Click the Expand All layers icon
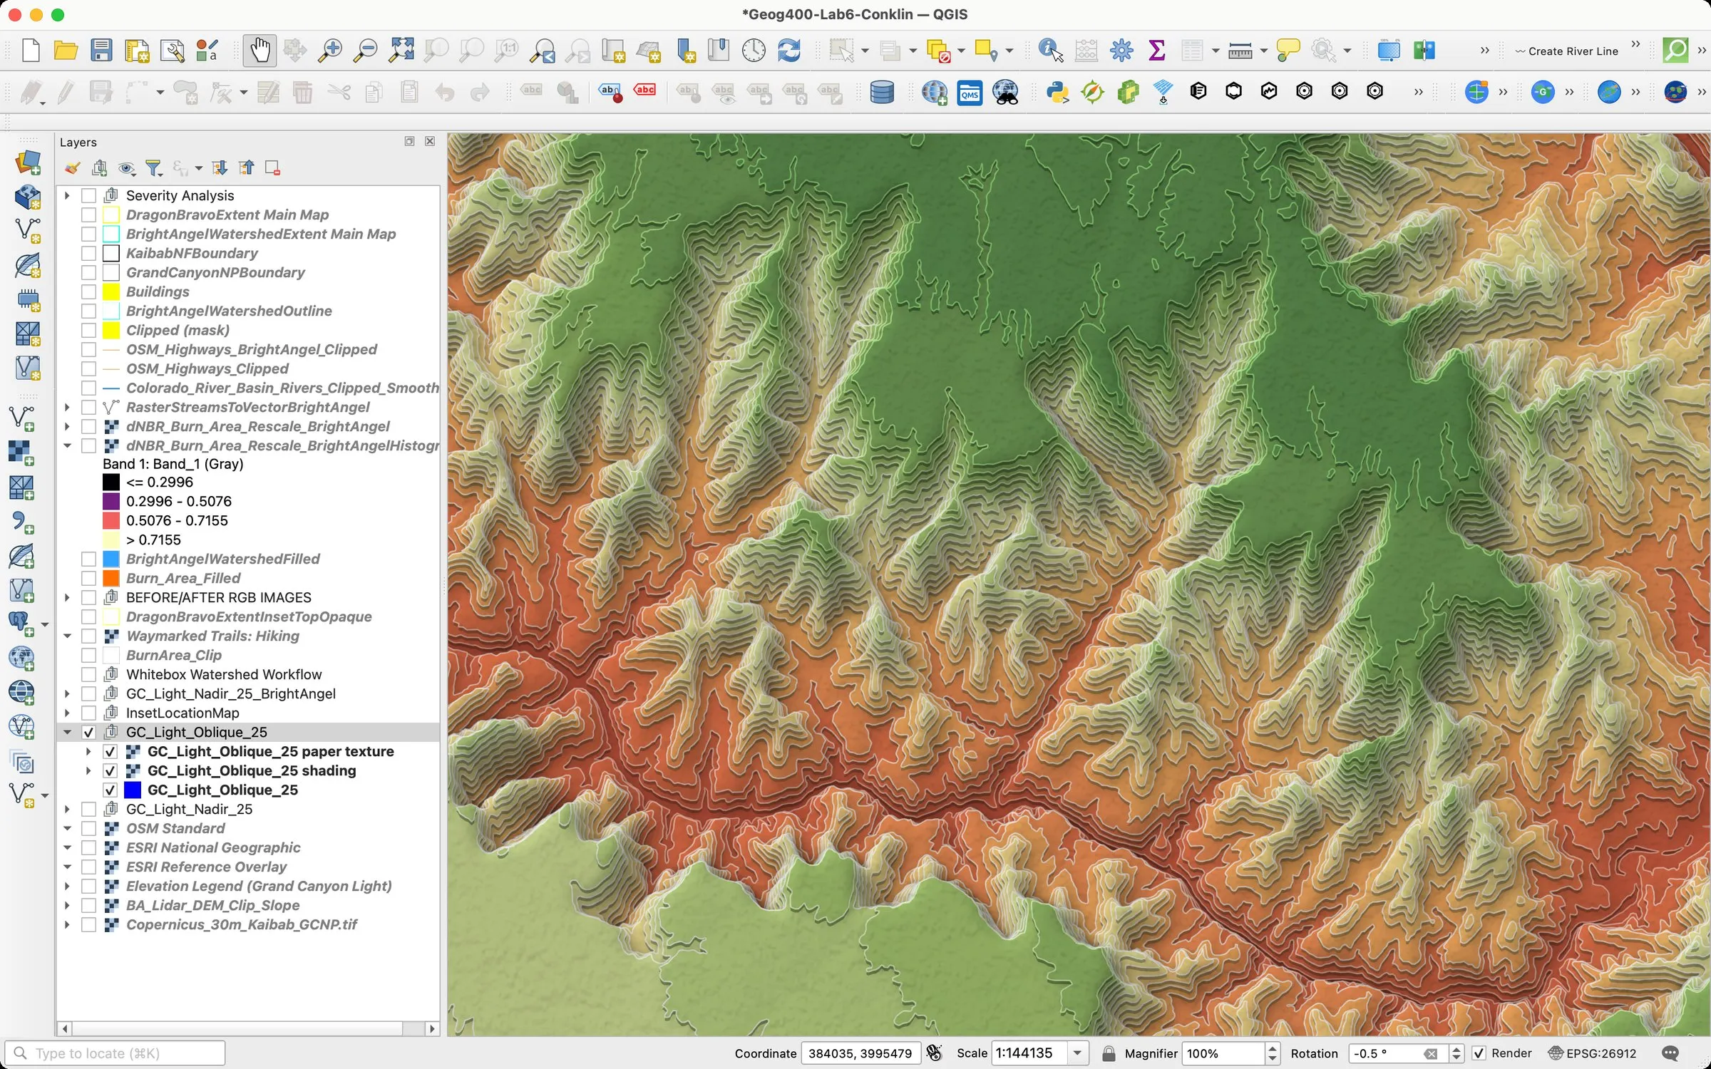This screenshot has width=1711, height=1069. (x=220, y=168)
